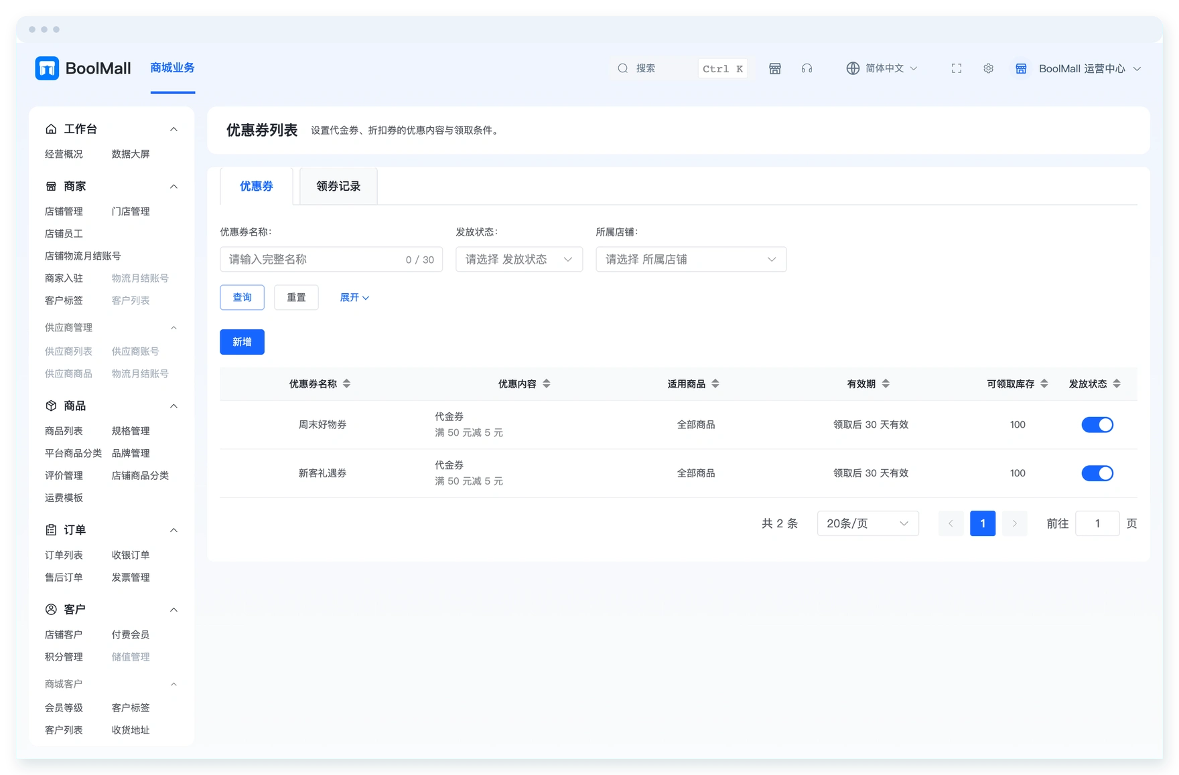
Task: Click the search magnifier icon
Action: pos(622,68)
